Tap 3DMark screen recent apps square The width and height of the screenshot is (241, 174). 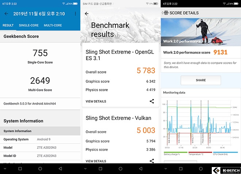[x=100, y=169]
